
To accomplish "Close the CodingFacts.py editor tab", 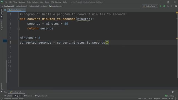I will (24, 10).
